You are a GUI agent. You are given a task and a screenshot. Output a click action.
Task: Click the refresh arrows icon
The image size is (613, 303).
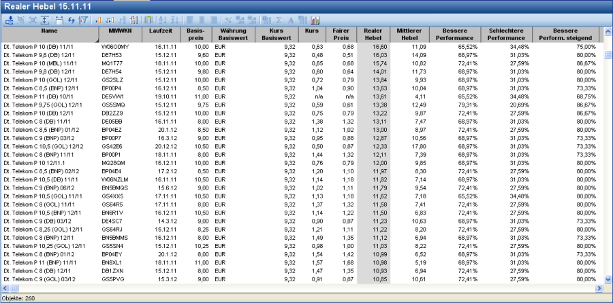coord(71,20)
